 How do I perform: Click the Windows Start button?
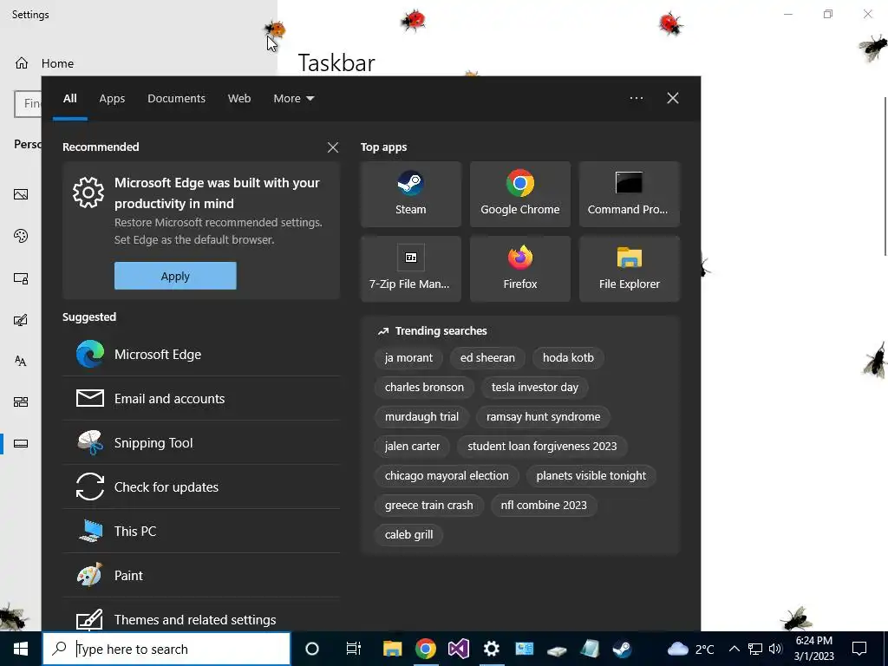click(x=21, y=649)
